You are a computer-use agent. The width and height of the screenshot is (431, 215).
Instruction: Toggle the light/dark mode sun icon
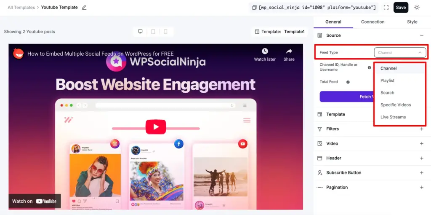[417, 8]
